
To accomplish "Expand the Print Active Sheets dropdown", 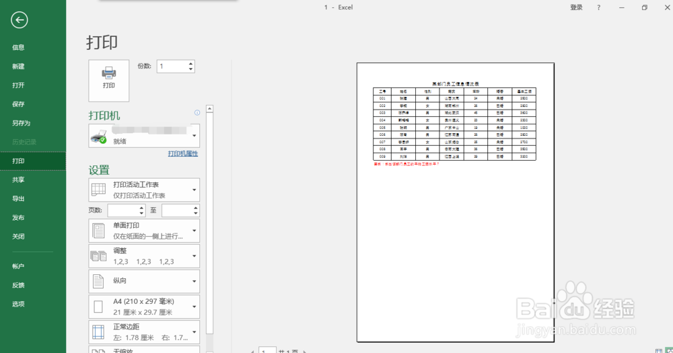I will click(x=144, y=190).
